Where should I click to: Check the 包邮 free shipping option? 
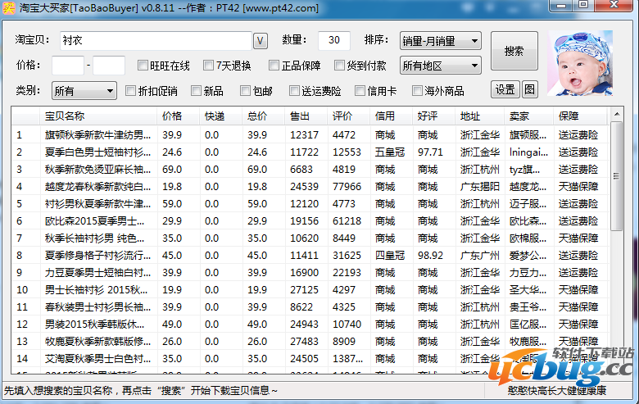(245, 90)
